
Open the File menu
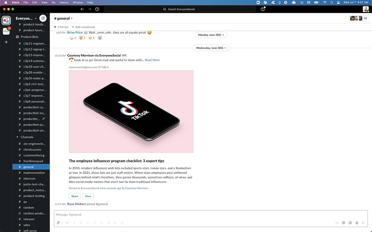pos(26,2)
